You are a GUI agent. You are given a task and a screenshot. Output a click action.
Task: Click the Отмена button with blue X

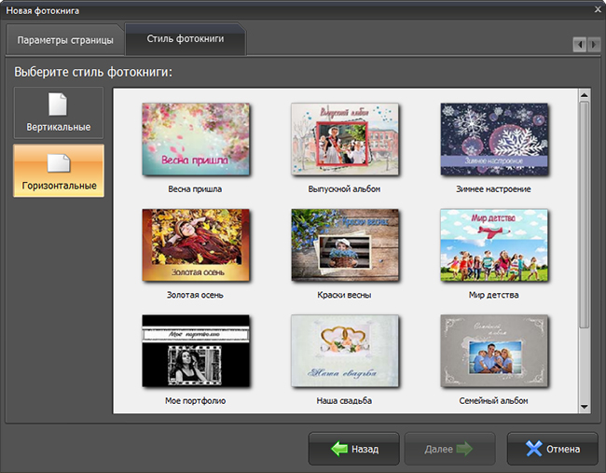click(x=552, y=449)
